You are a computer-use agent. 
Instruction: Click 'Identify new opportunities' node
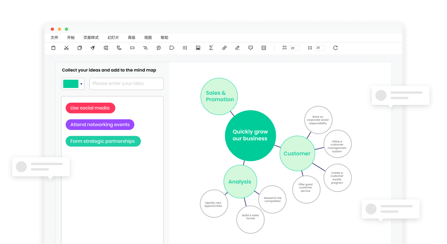point(214,204)
